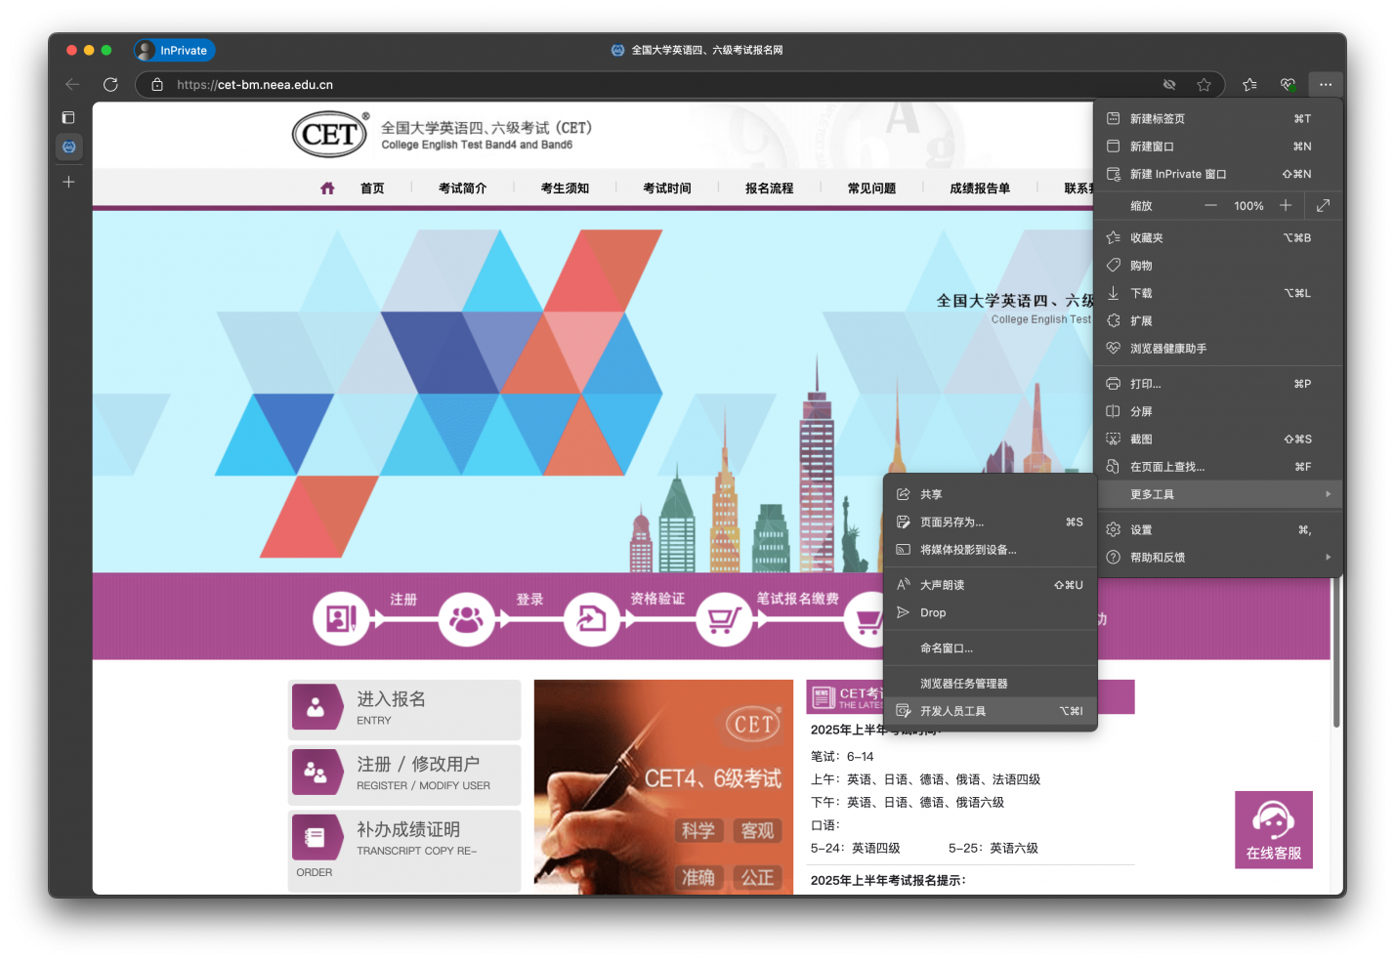The height and width of the screenshot is (962, 1395).
Task: Switch to the 常见问题 navigation tab
Action: [870, 188]
